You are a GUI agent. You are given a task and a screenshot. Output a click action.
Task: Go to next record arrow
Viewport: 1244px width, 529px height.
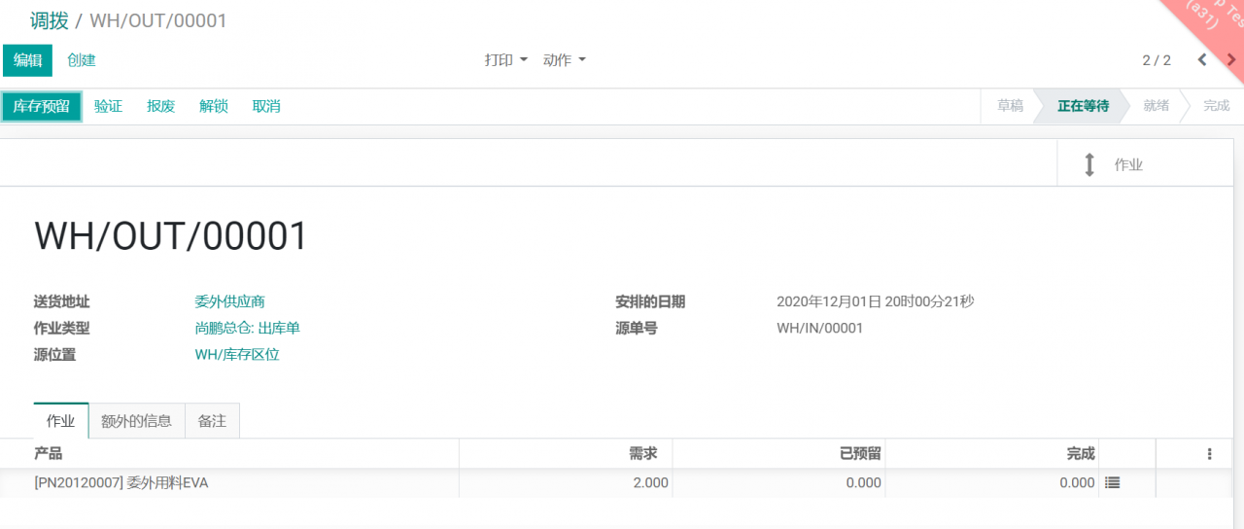(1232, 60)
